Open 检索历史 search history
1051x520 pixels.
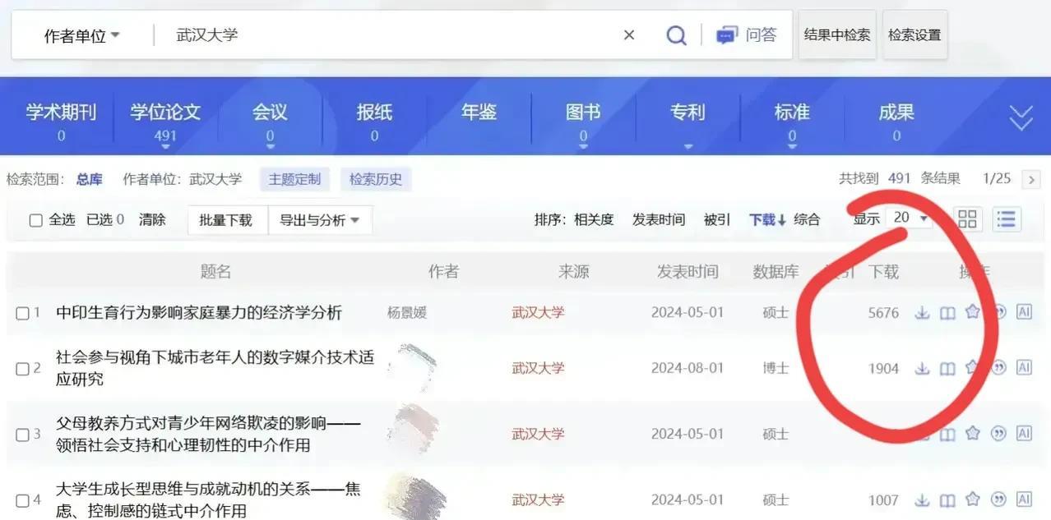pos(376,179)
